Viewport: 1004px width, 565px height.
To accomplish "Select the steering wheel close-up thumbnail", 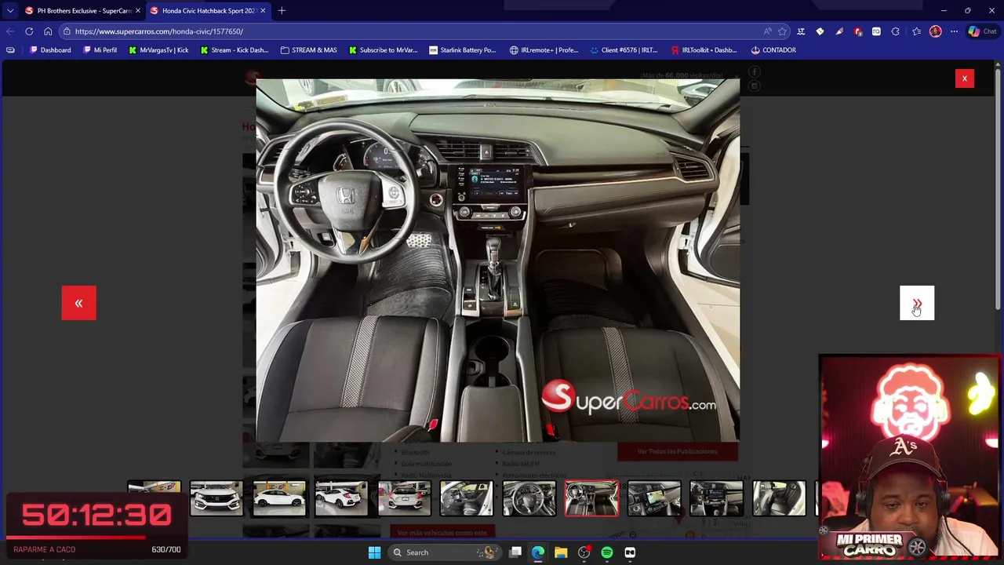I will [529, 498].
